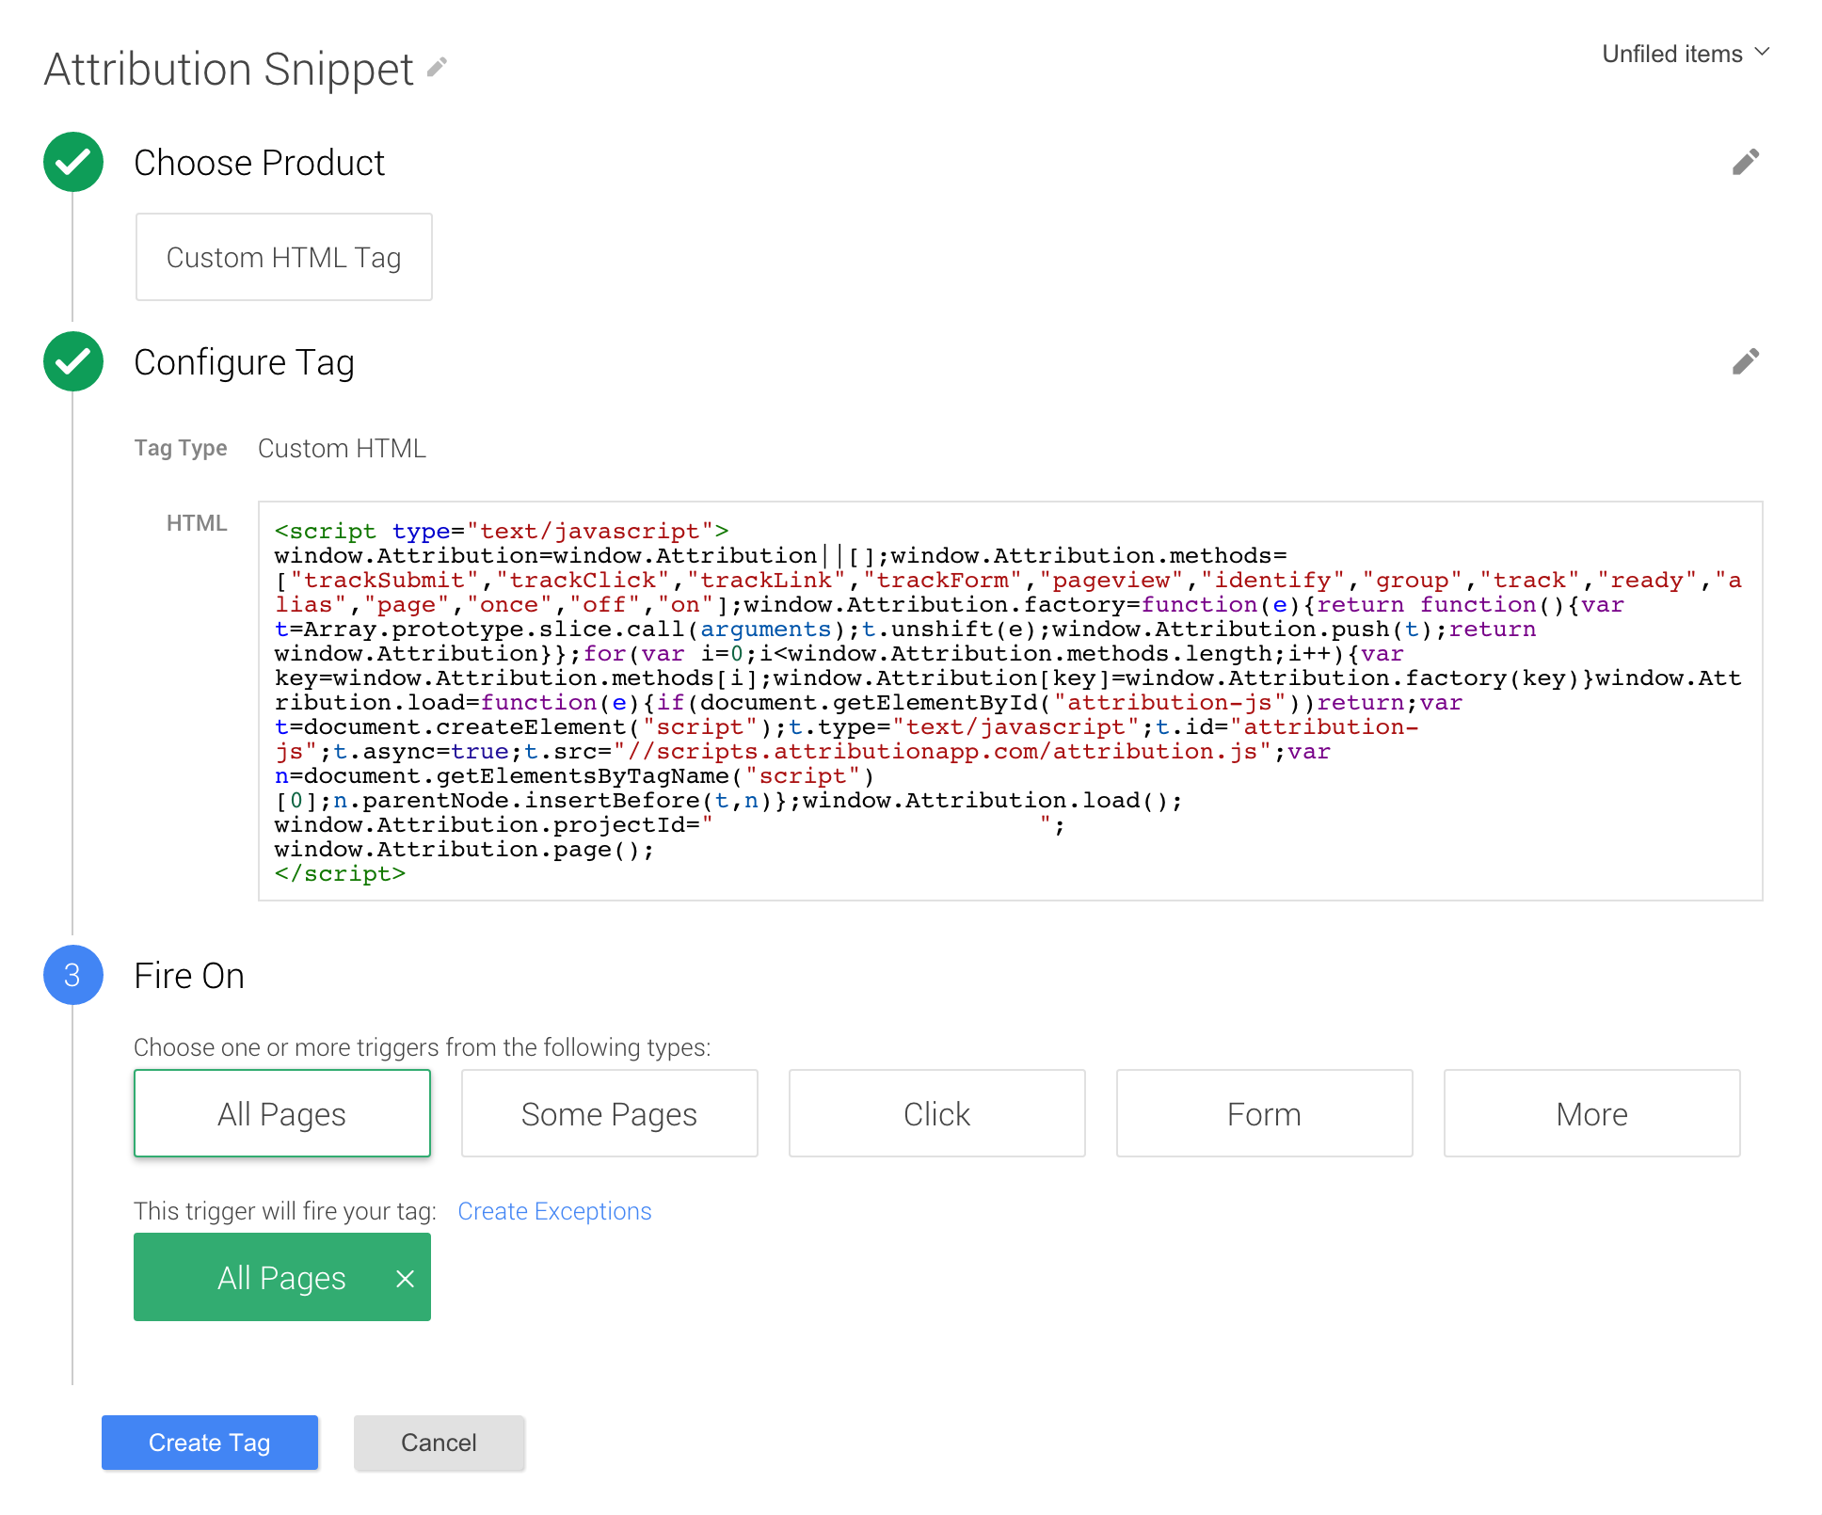Select the Some Pages trigger type
Screen dimensions: 1822x1515
(x=609, y=1113)
